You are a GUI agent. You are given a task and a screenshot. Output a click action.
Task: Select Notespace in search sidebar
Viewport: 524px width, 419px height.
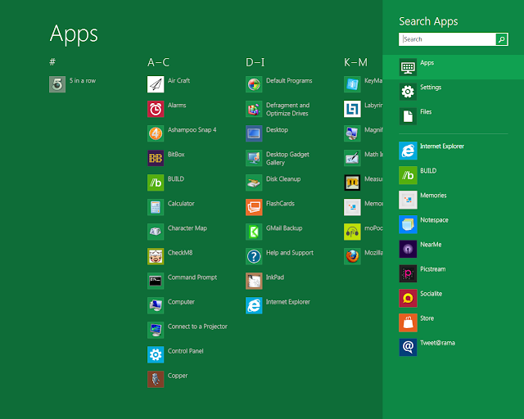pos(453,224)
